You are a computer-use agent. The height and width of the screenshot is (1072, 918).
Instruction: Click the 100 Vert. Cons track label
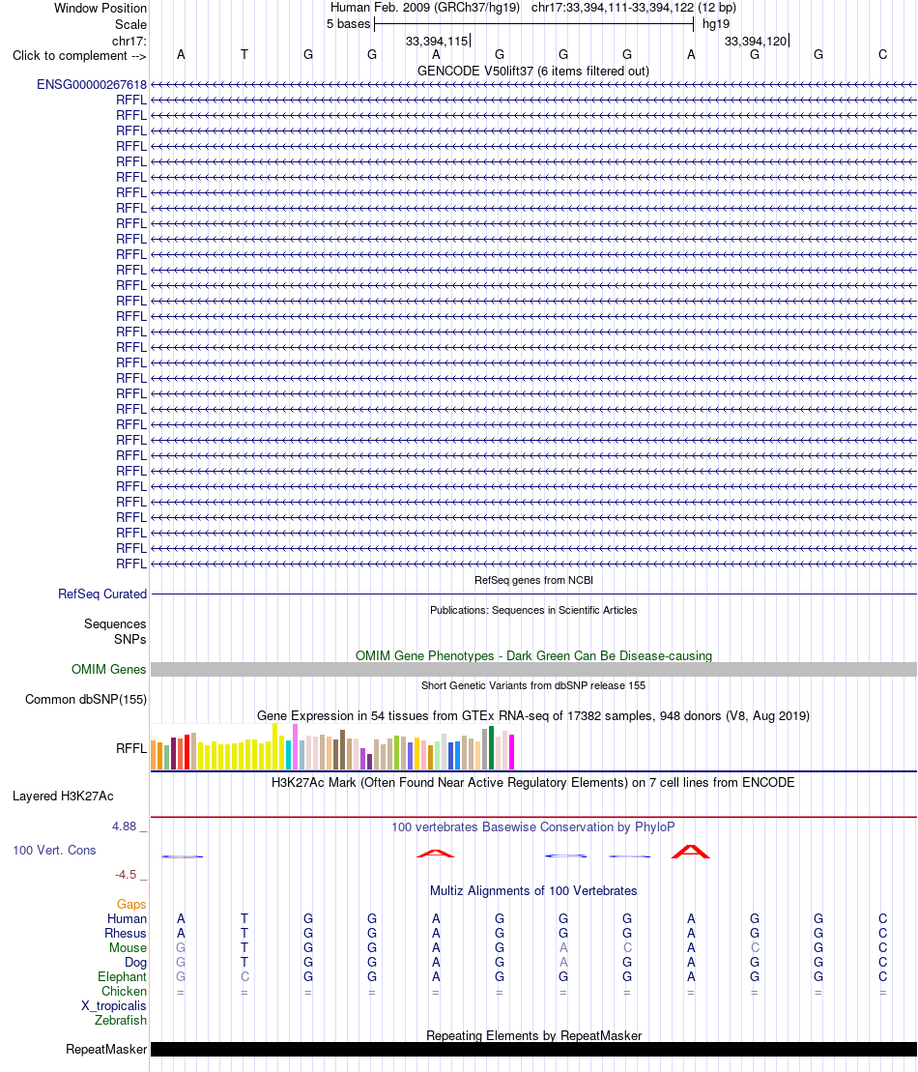point(54,850)
